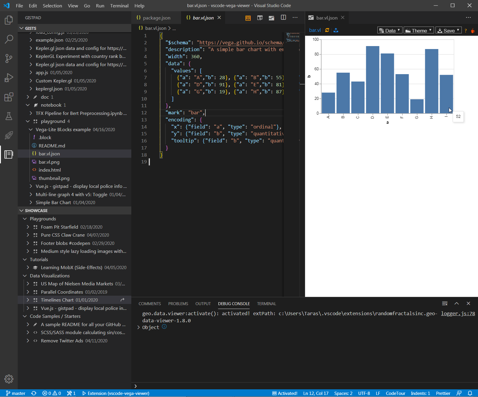Image resolution: width=478 pixels, height=397 pixels.
Task: Open notifications bell in status bar
Action: pyautogui.click(x=470, y=393)
